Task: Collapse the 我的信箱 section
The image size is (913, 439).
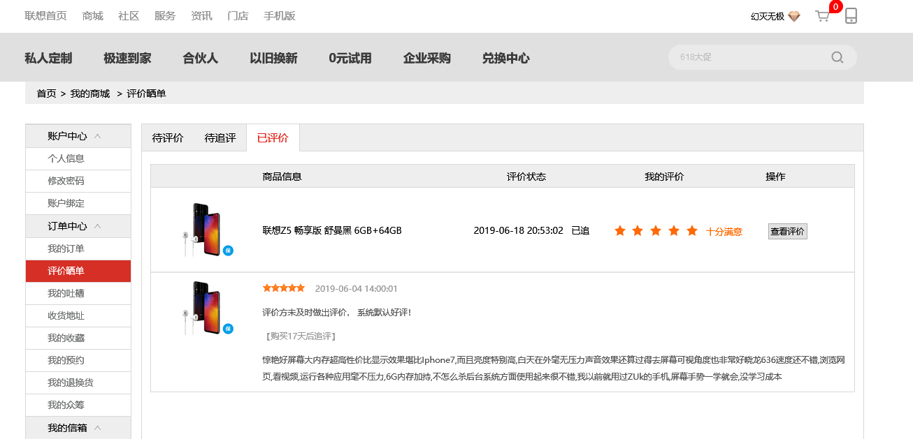Action: point(98,428)
